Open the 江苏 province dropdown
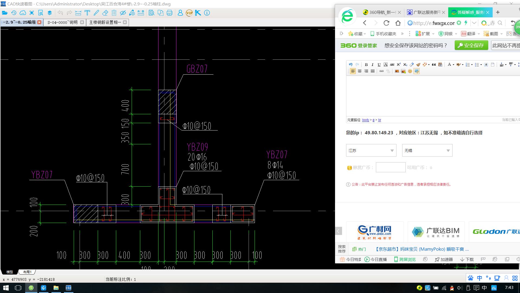Screen dimensions: 520x293 (x=371, y=150)
